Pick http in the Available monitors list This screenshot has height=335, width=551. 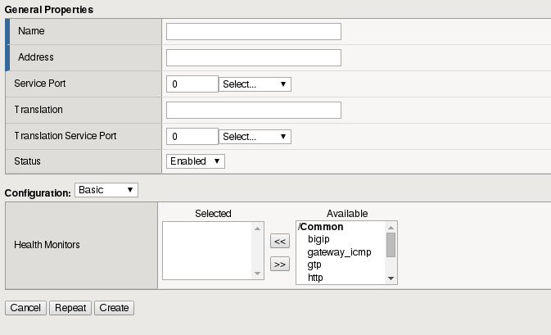(x=315, y=278)
